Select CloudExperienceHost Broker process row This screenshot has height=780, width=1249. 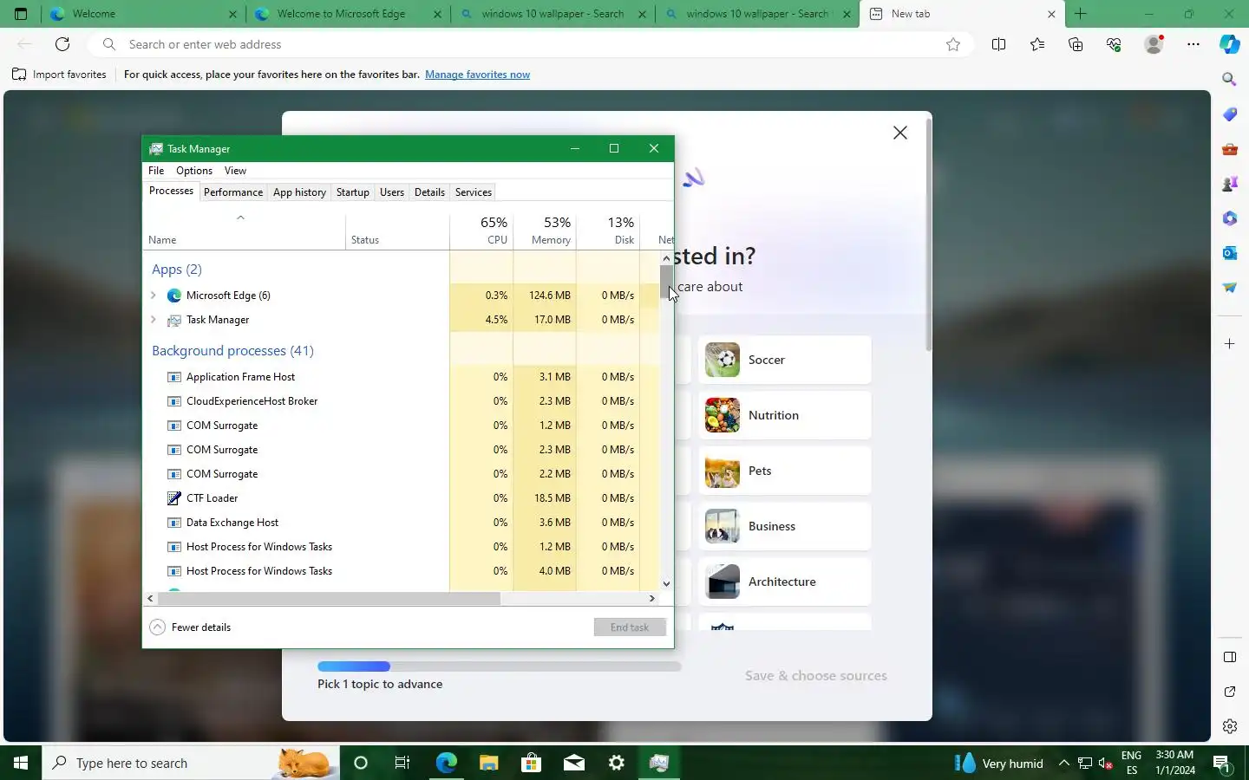[x=402, y=401]
